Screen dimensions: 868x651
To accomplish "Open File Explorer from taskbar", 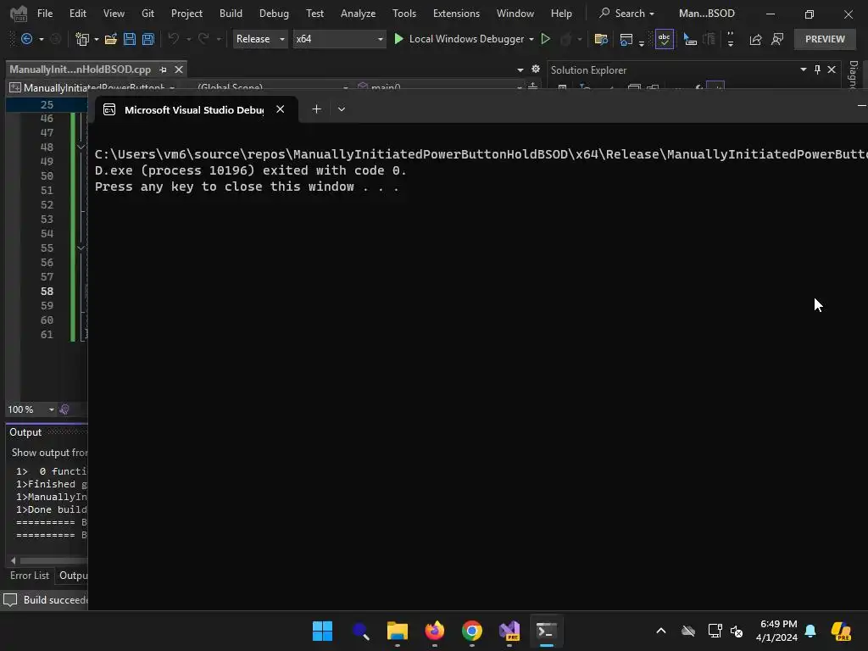I will (x=397, y=631).
